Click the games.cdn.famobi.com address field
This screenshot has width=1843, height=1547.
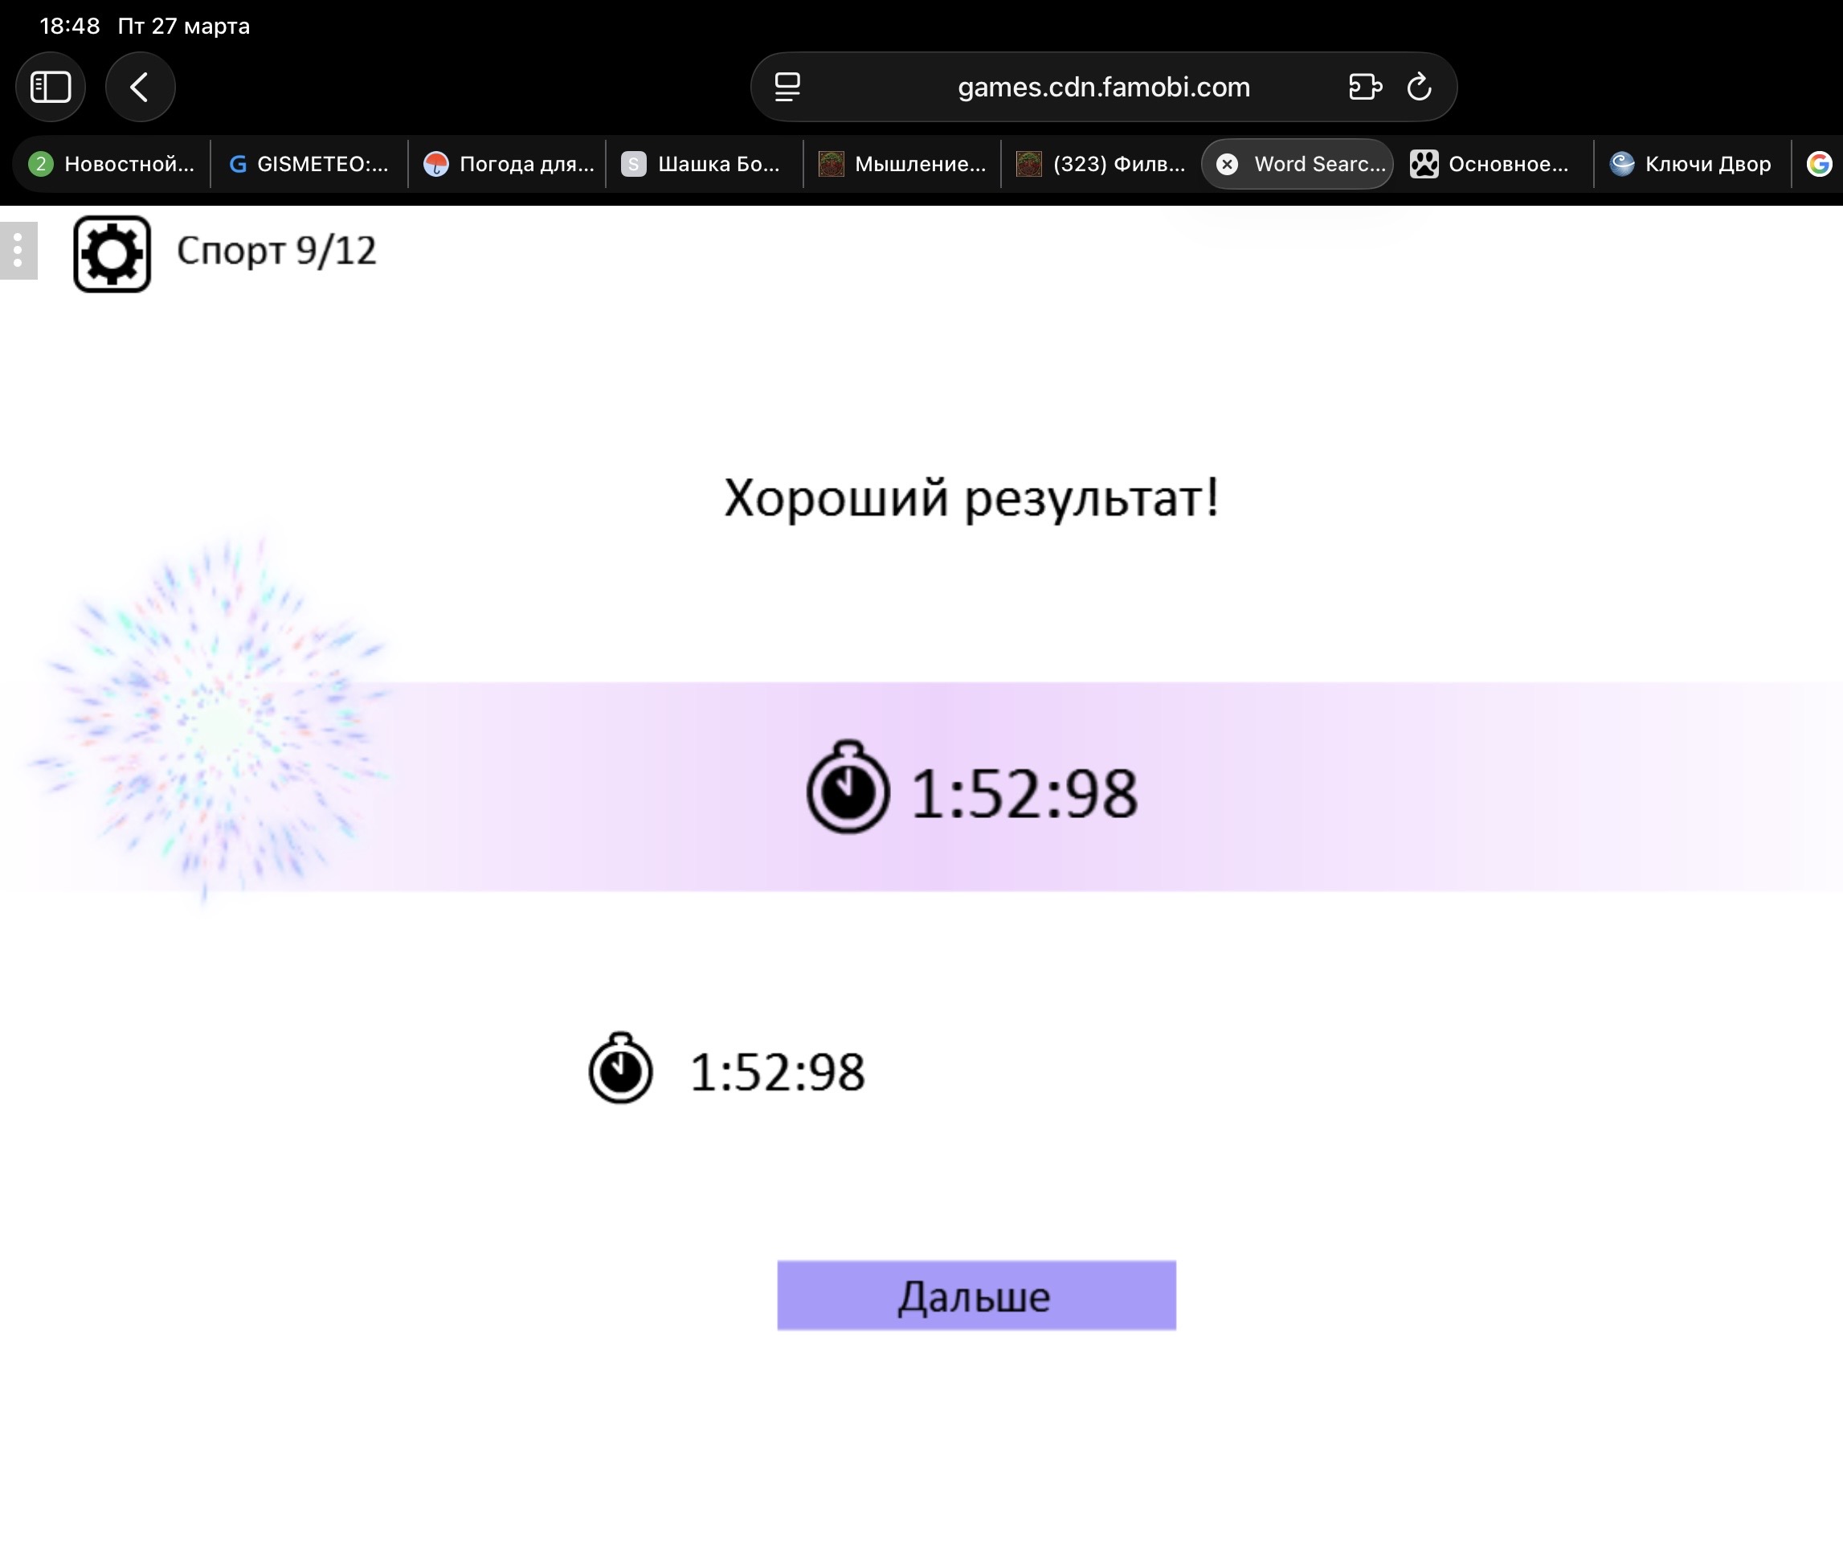[1103, 87]
